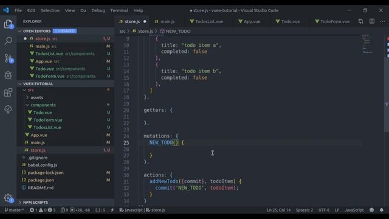Open the errors and warnings status item
Viewport: 389px width, 219px height.
pos(43,210)
